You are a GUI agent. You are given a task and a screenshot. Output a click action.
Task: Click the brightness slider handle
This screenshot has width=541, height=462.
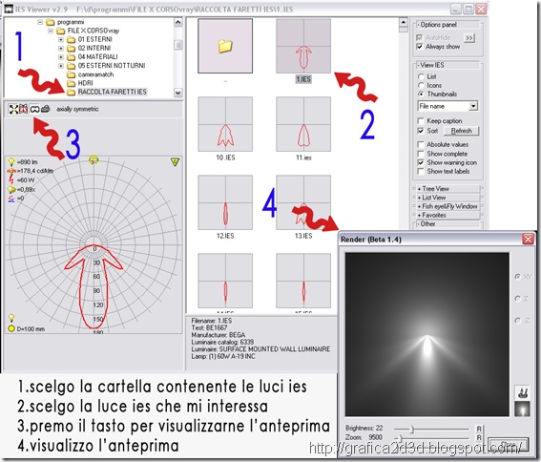tap(411, 430)
